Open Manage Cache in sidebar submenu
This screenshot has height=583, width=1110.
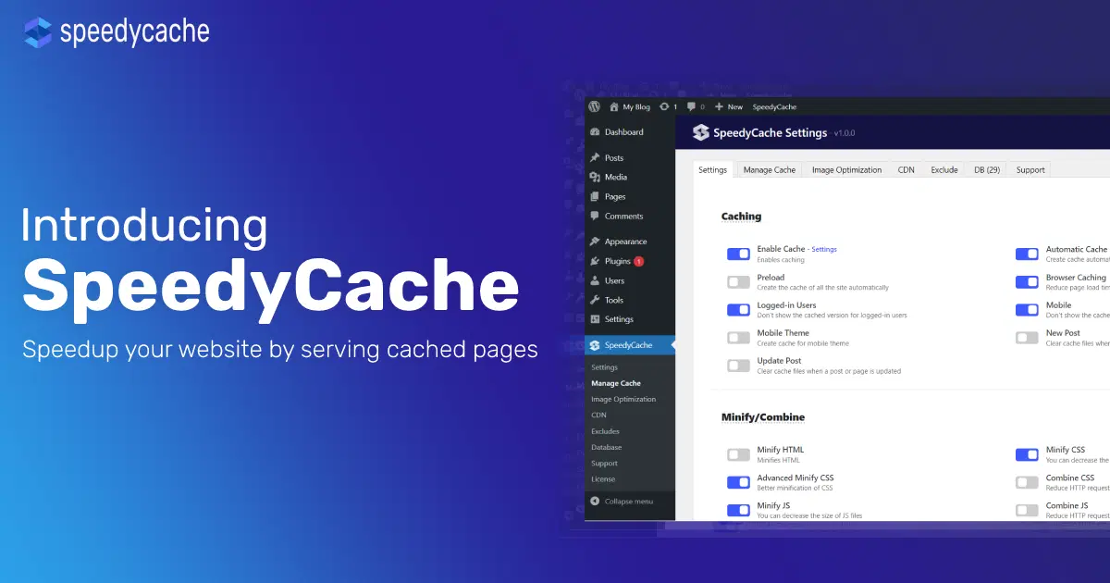tap(616, 383)
